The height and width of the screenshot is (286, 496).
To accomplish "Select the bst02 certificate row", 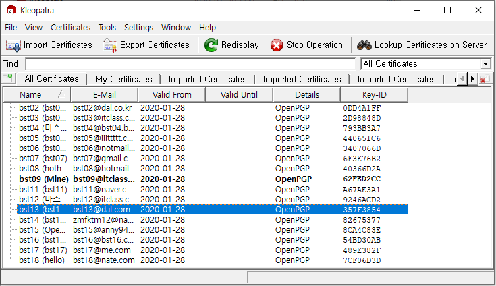I will click(213, 108).
